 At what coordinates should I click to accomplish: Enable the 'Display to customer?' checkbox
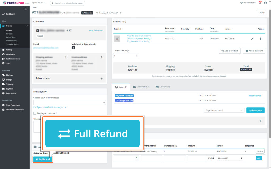pyautogui.click(x=35, y=113)
